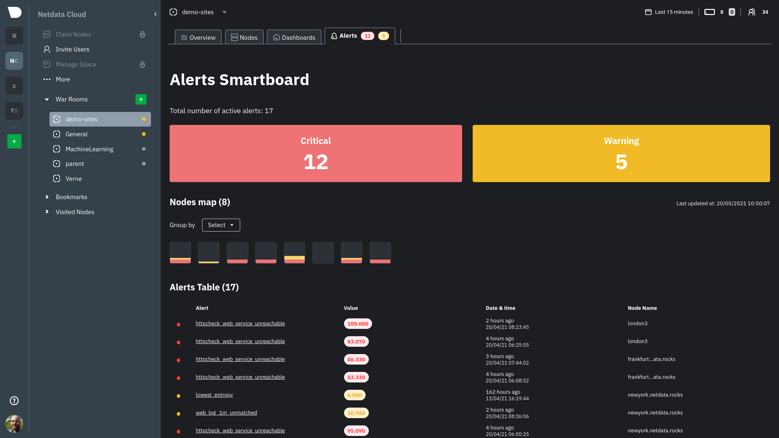Click the 6.000 warning value pill

[x=355, y=395]
